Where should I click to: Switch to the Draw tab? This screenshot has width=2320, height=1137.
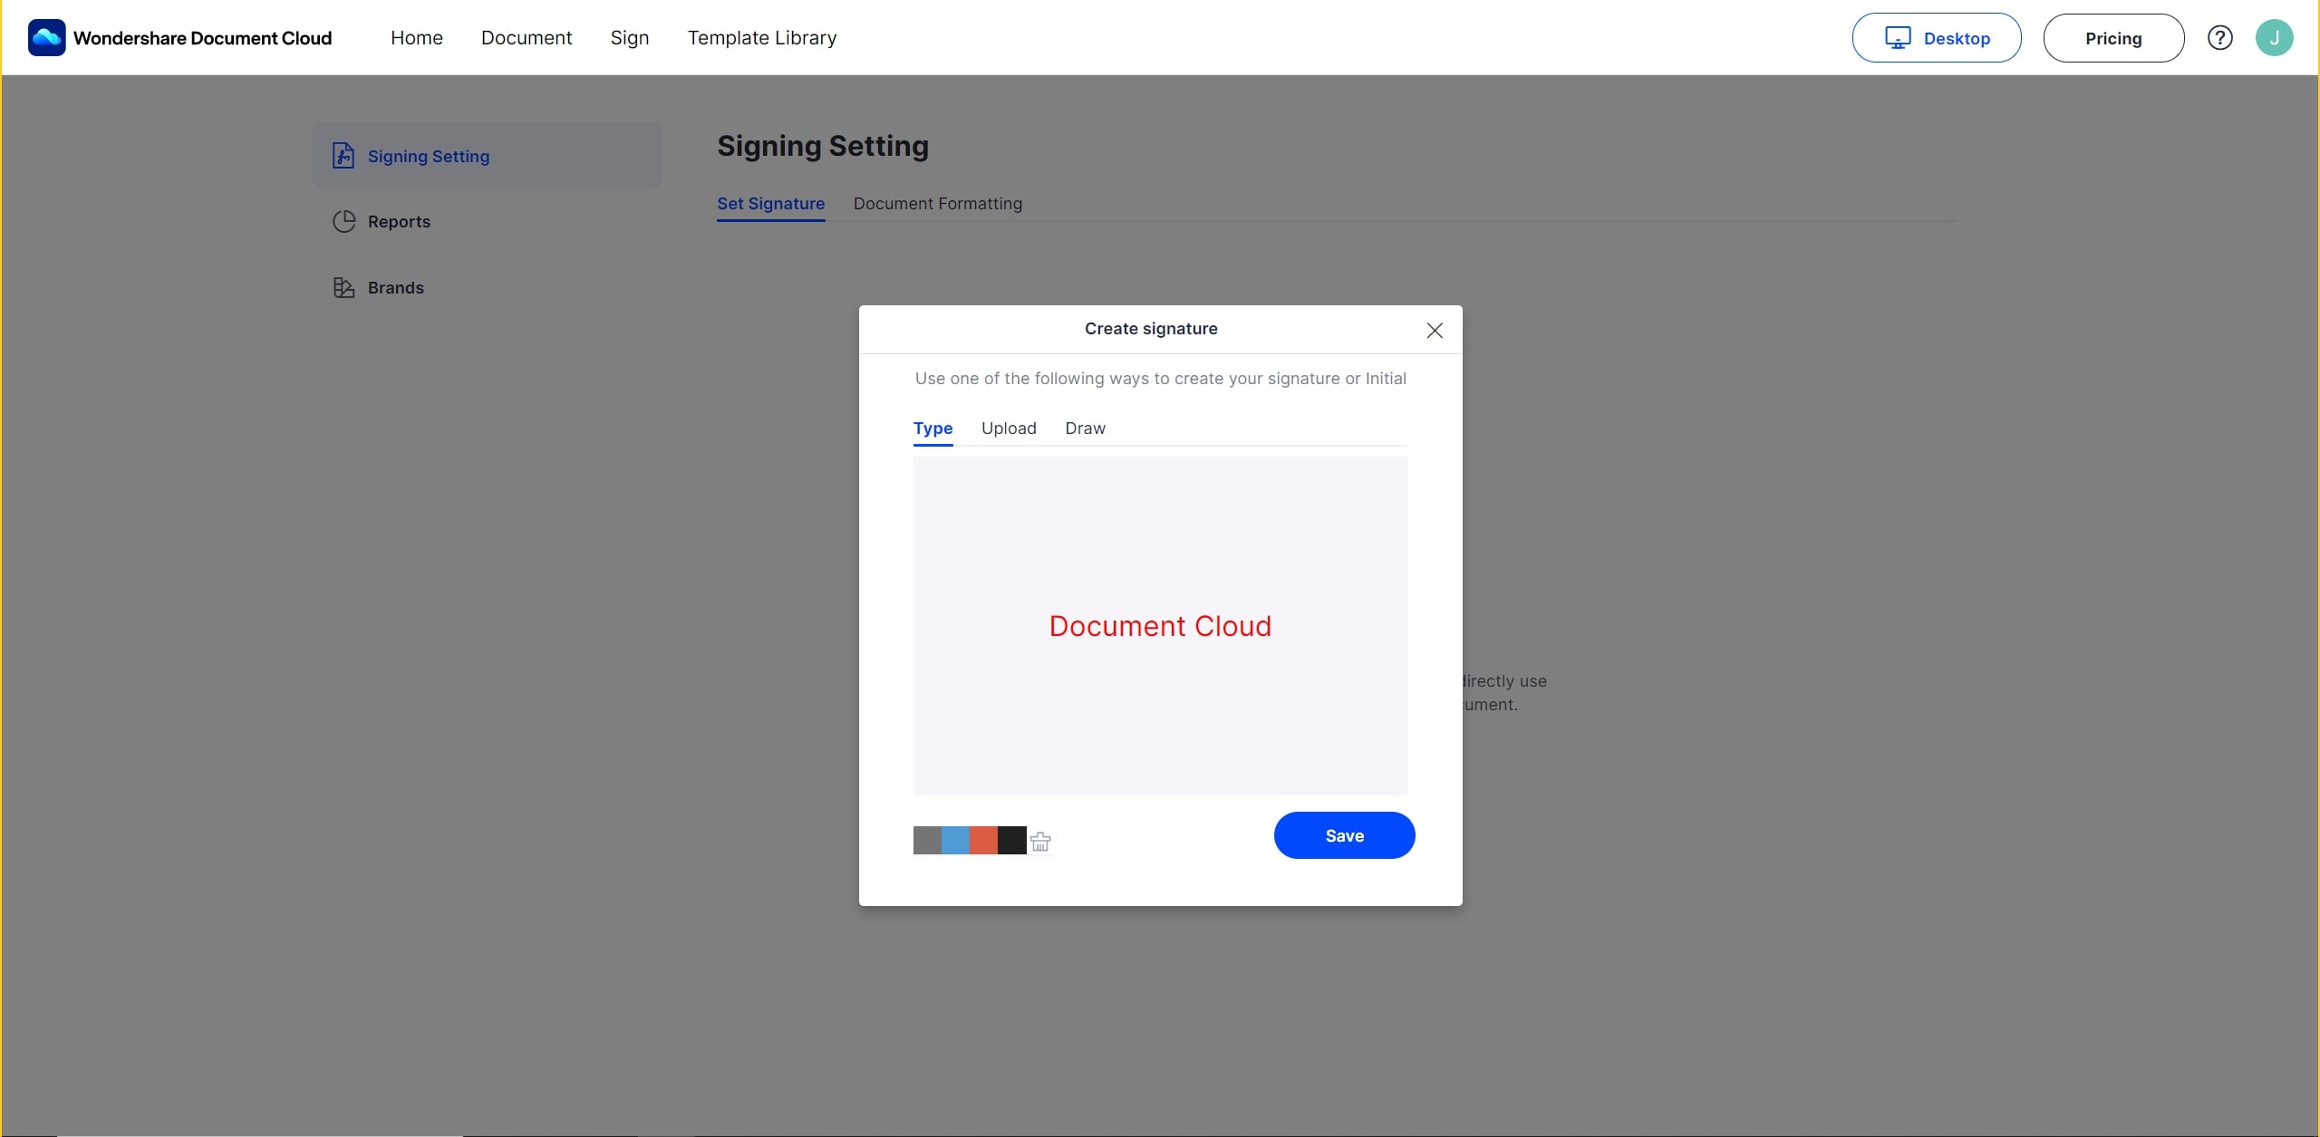pos(1084,429)
